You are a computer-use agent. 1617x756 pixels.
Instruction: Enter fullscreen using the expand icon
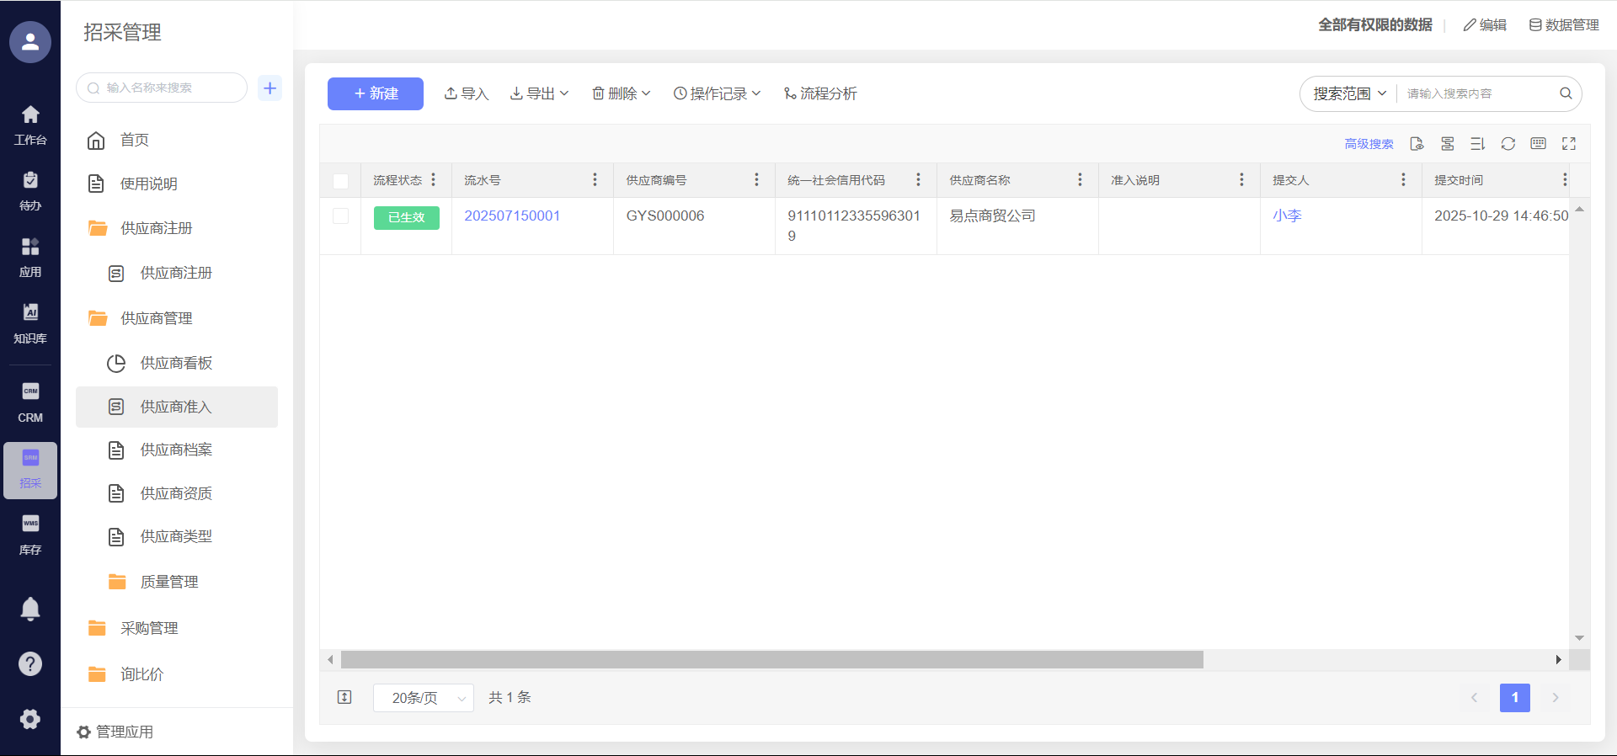pos(1568,144)
